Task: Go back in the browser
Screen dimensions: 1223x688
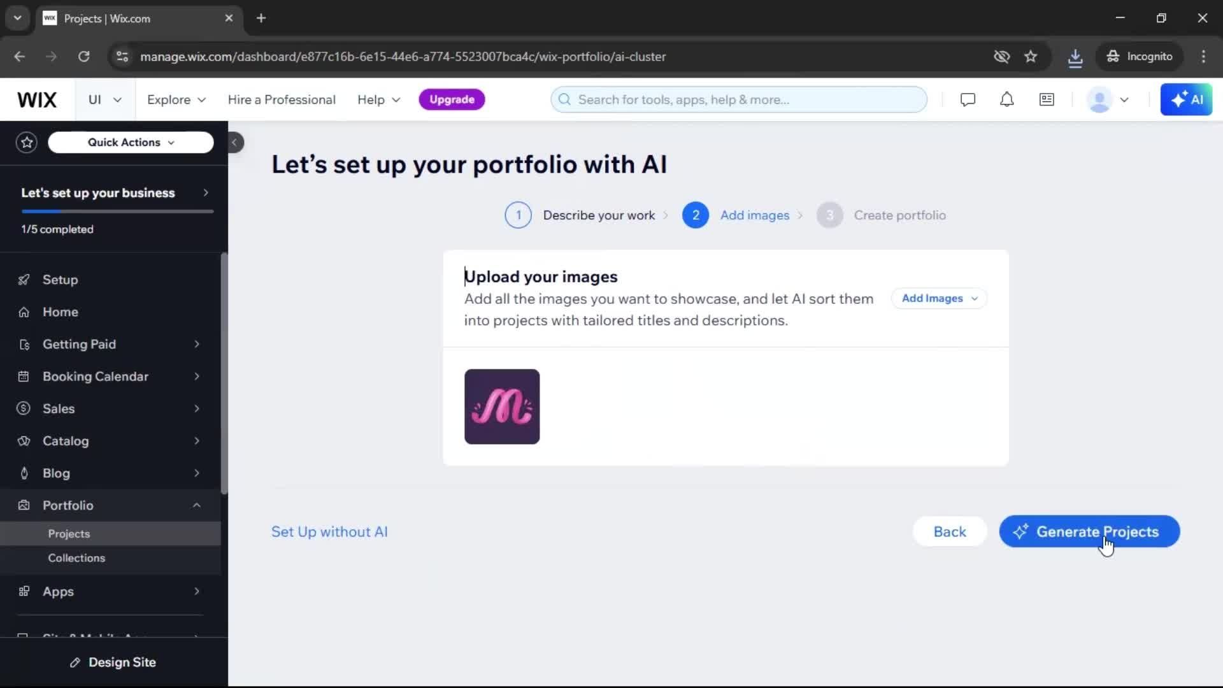Action: (x=20, y=57)
